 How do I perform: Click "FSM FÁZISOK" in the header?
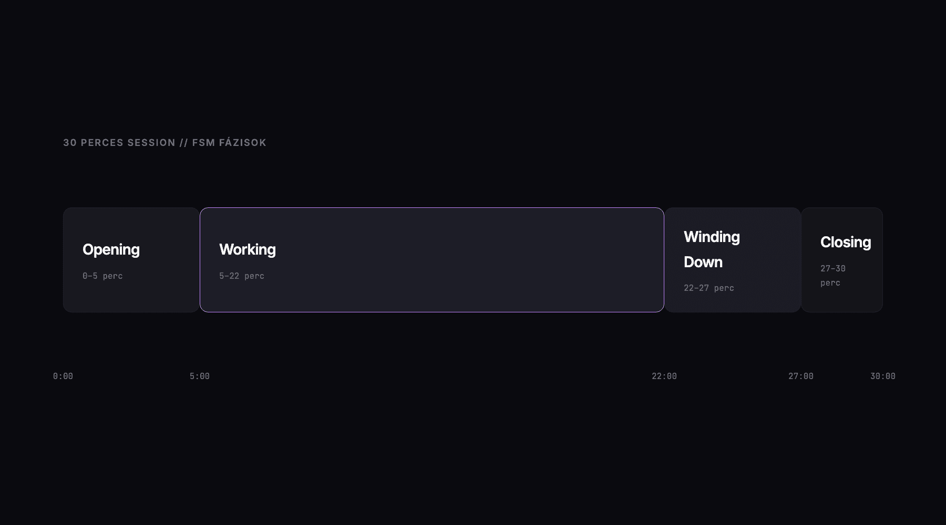(x=229, y=143)
